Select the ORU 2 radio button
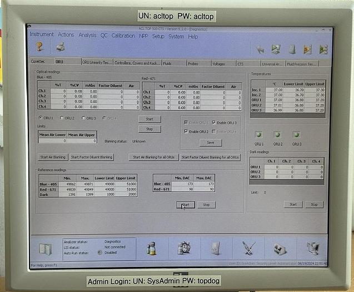Viewport: 354px width, 292px height. point(61,118)
